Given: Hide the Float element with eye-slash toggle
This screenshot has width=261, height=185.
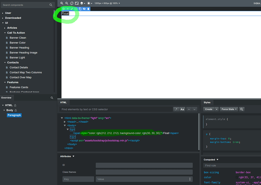Looking at the screenshot, I should [84, 9].
